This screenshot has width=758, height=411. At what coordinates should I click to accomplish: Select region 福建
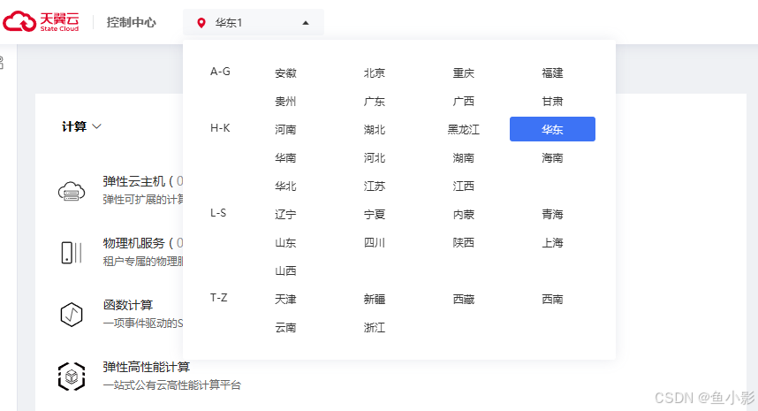point(552,73)
